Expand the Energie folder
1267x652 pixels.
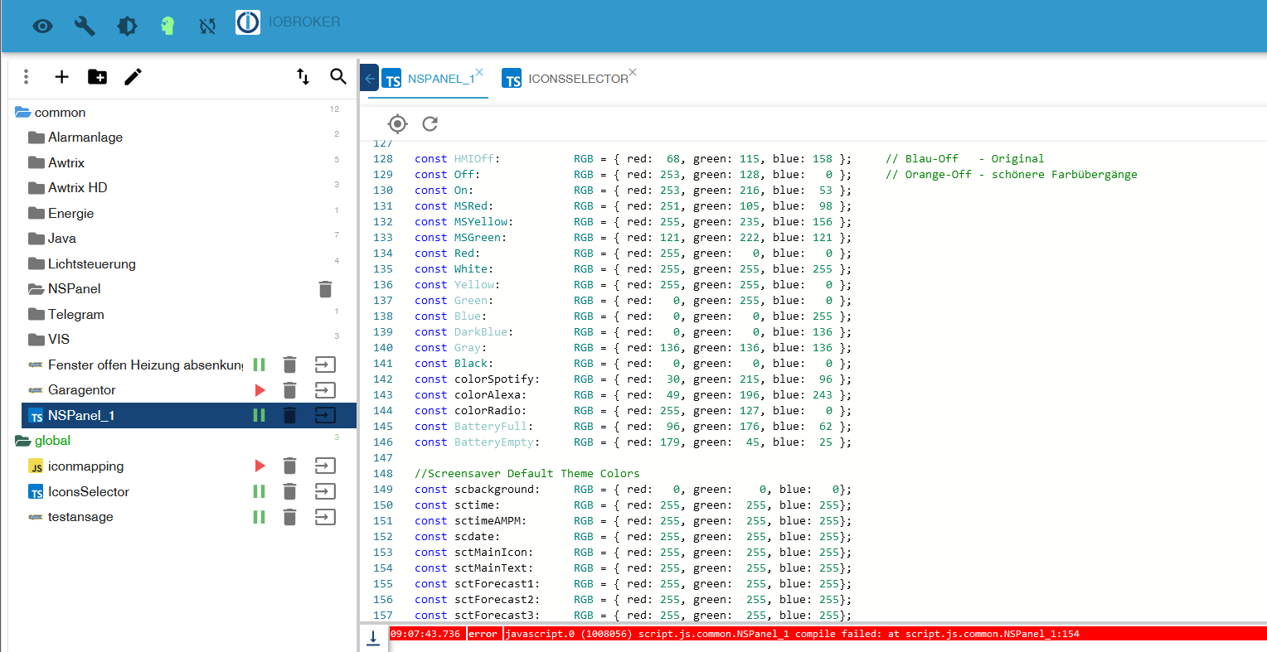[x=36, y=214]
